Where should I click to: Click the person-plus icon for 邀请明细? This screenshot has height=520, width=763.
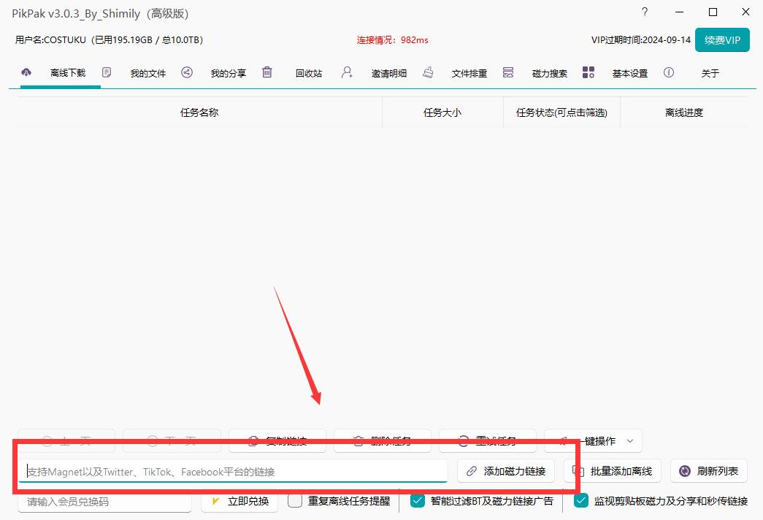[x=347, y=72]
